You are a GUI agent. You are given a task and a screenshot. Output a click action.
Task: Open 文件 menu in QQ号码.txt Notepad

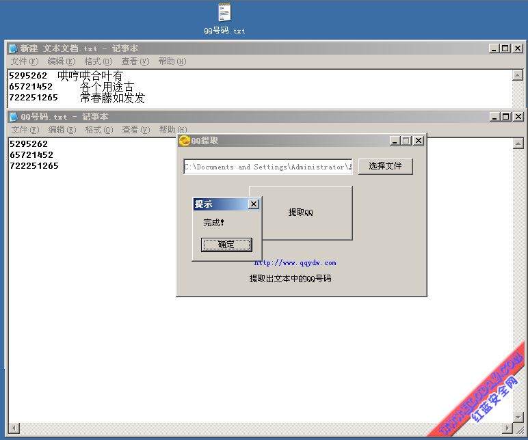(25, 130)
